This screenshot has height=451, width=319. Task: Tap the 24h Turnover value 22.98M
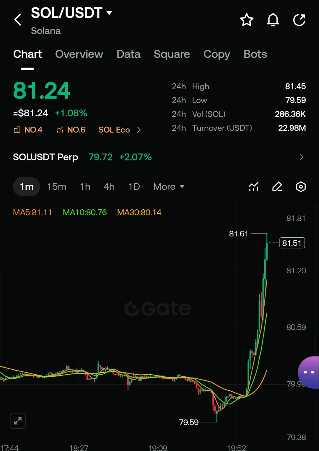[292, 128]
